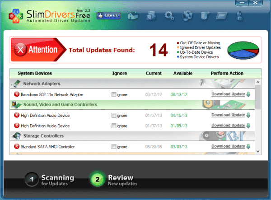
Task: Click the Ignore column header
Action: pos(119,73)
